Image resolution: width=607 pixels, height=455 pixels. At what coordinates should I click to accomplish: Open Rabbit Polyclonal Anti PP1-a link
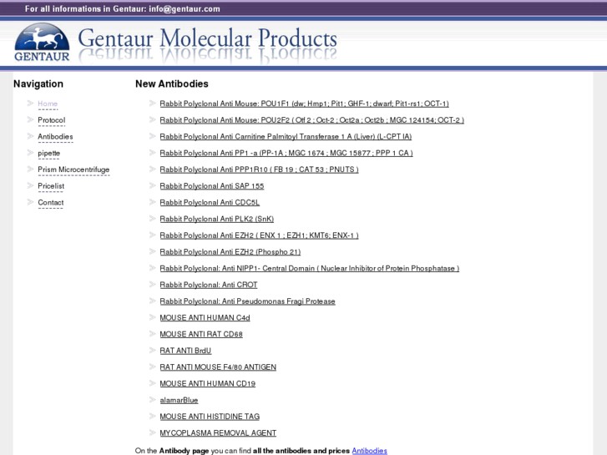click(286, 154)
